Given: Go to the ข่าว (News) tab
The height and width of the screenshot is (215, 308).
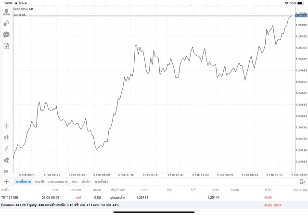Looking at the screenshot, I should 75,182.
